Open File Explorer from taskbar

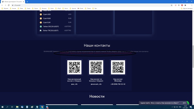(17, 107)
